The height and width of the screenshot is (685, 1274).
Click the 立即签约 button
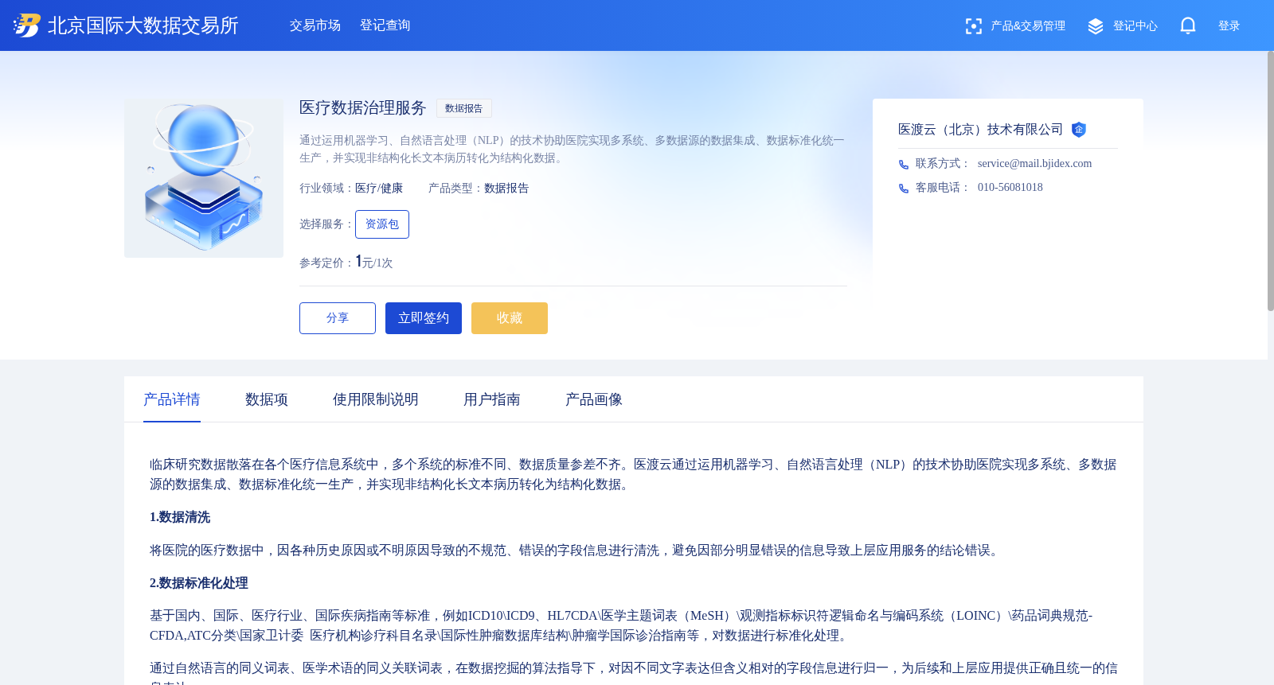424,318
